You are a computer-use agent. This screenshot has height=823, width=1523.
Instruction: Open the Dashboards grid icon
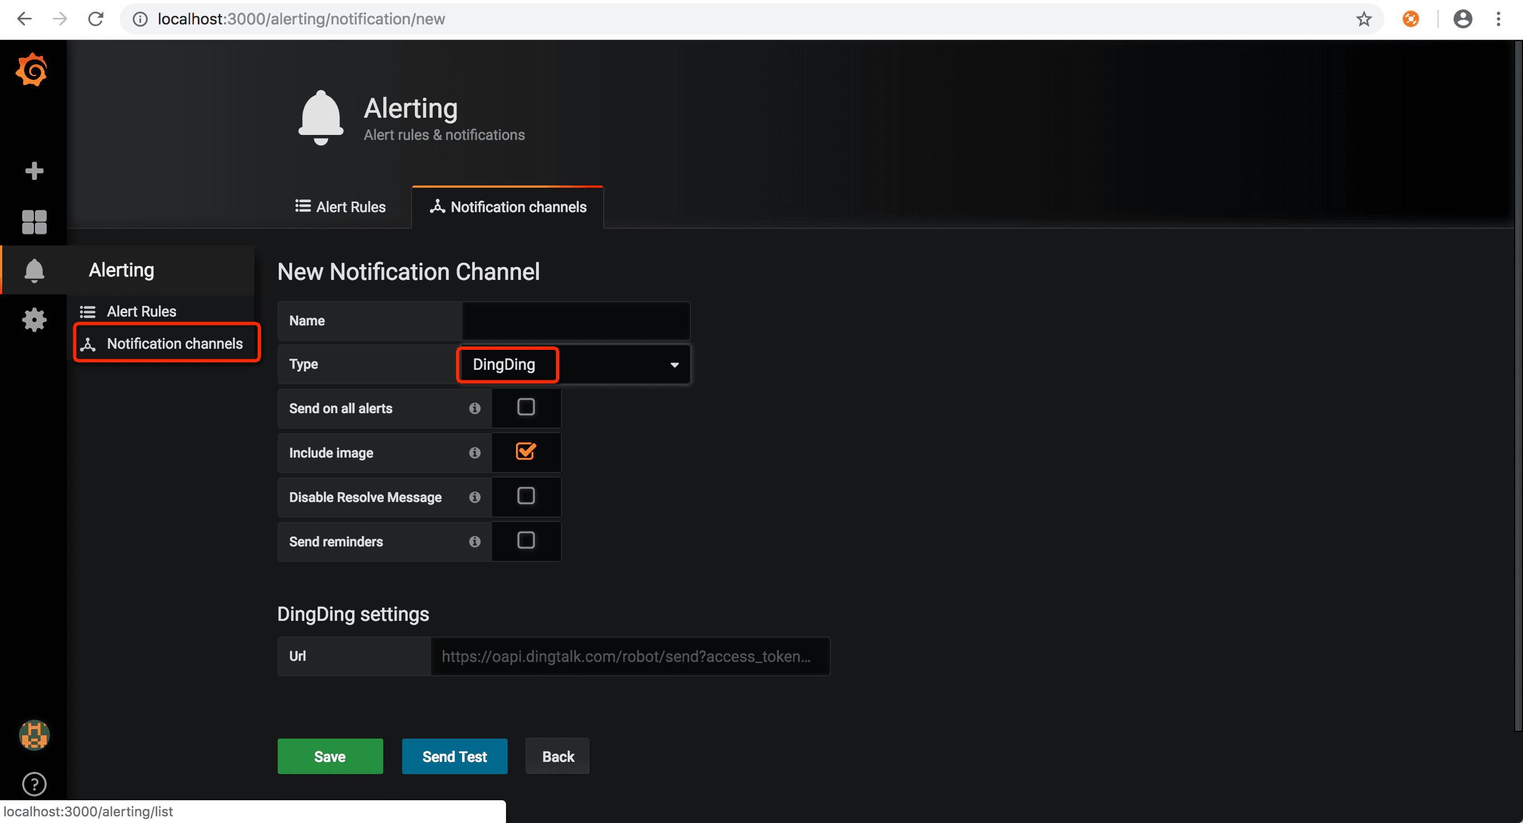pyautogui.click(x=34, y=222)
